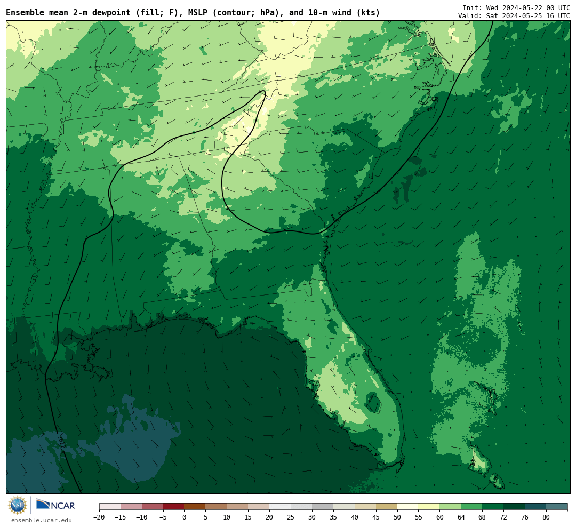Click the NSF logo

[x=18, y=505]
